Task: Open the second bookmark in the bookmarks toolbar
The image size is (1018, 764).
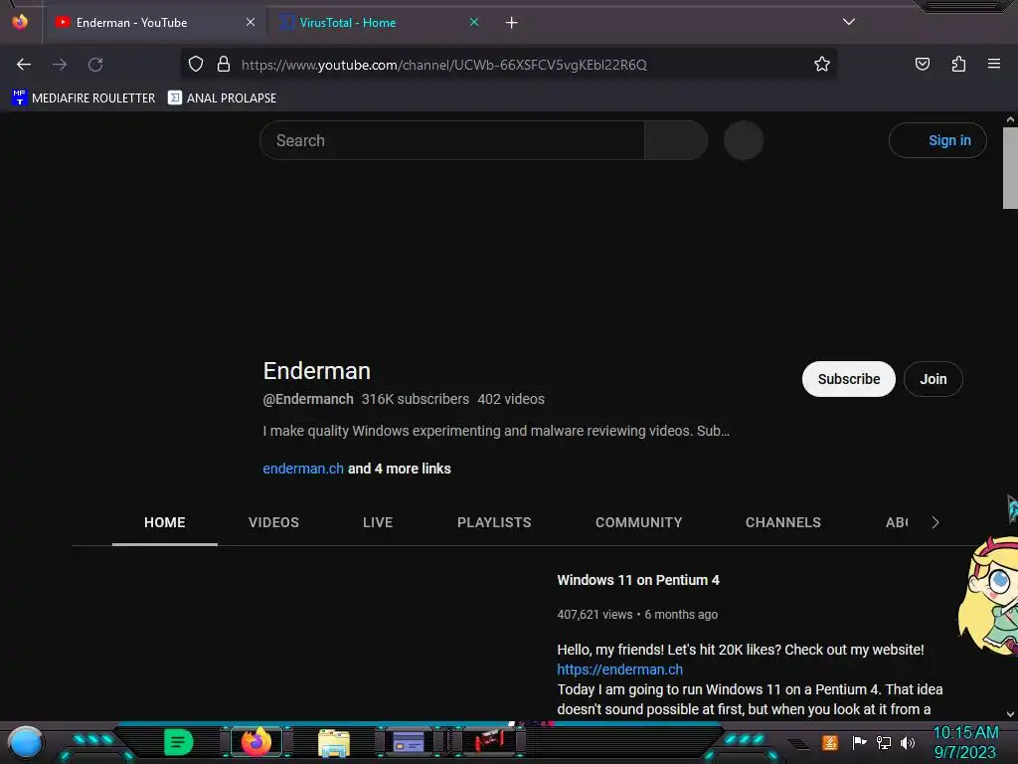Action: click(x=222, y=98)
